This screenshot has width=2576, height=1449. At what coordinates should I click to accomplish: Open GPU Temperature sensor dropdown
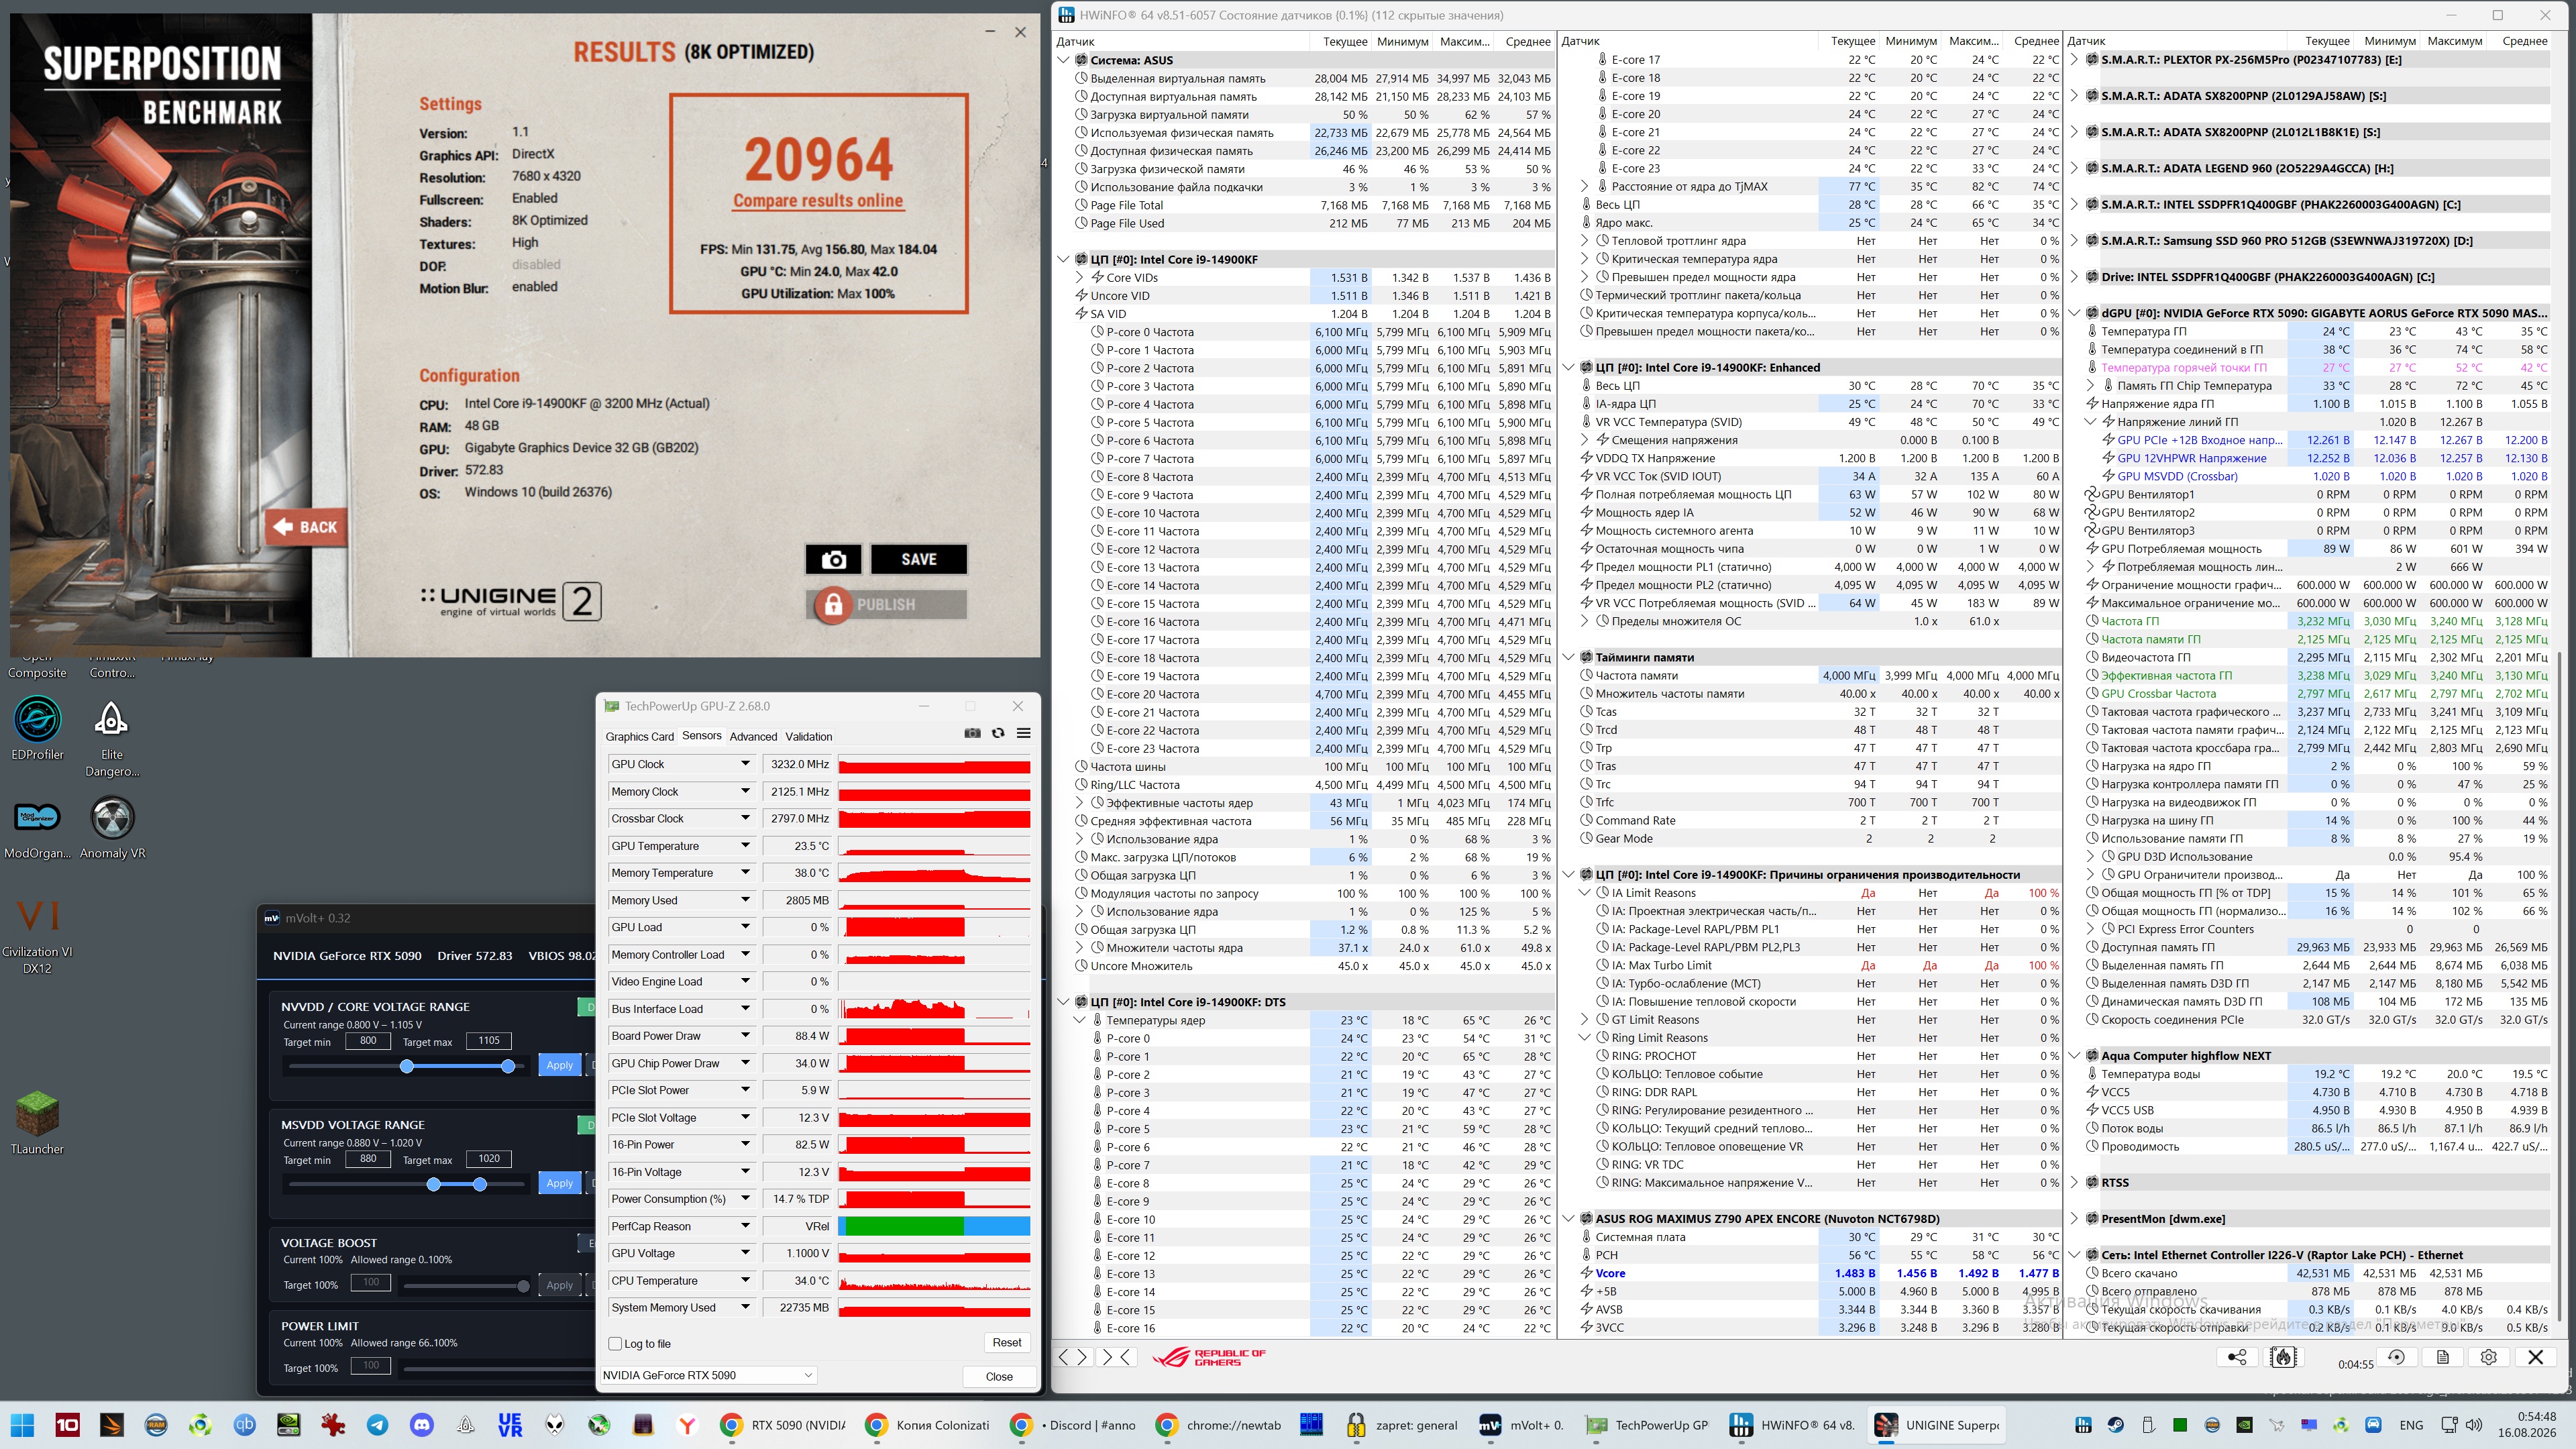point(745,846)
